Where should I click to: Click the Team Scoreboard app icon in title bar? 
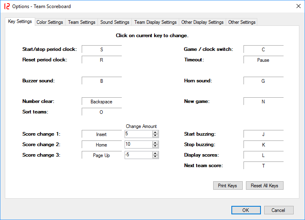[7, 6]
